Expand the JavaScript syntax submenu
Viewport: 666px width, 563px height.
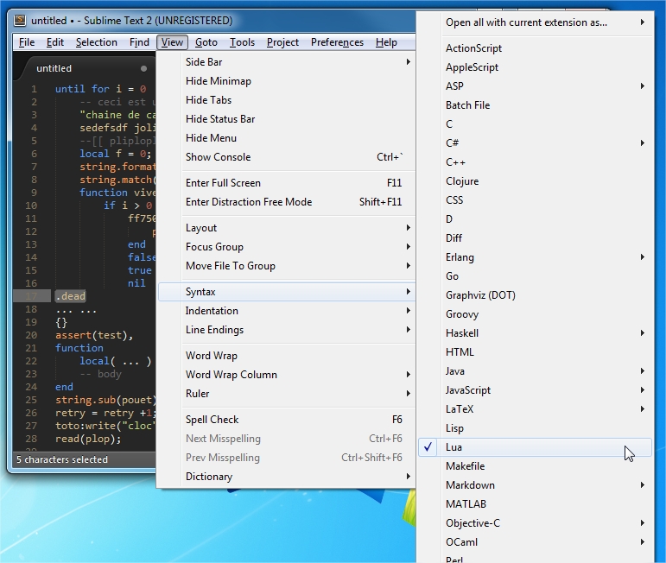pyautogui.click(x=535, y=390)
